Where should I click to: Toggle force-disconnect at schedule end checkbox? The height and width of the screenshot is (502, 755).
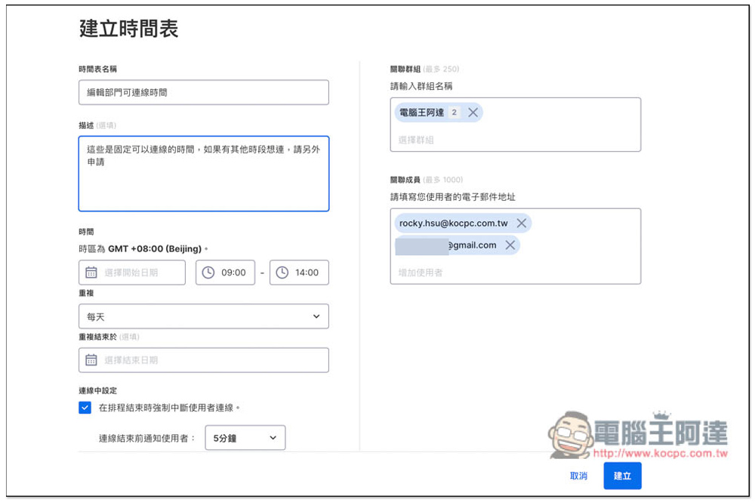pyautogui.click(x=85, y=408)
